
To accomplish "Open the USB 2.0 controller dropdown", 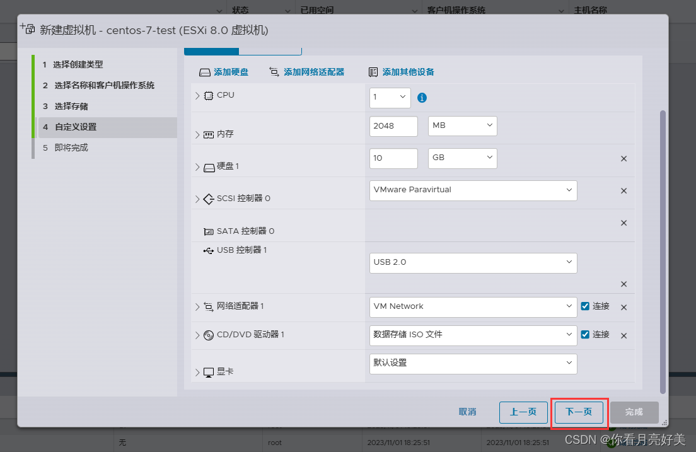I will coord(473,263).
